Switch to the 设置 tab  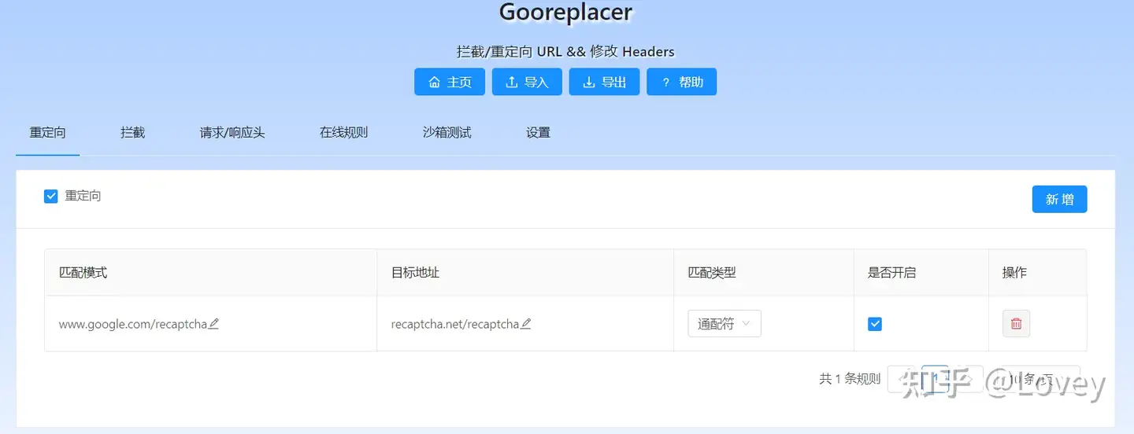pos(539,133)
